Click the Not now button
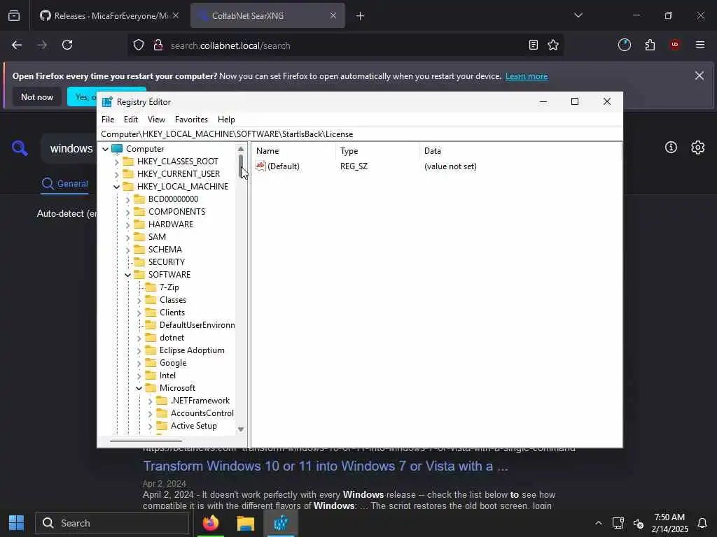Viewport: 717px width, 537px height. click(x=37, y=96)
